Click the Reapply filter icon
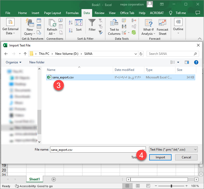 100,26
